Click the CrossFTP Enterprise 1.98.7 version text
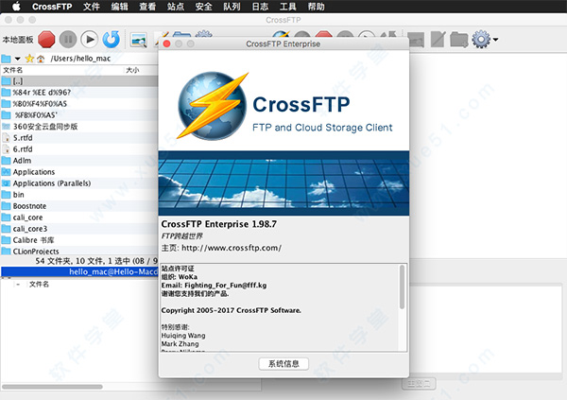 tap(219, 224)
